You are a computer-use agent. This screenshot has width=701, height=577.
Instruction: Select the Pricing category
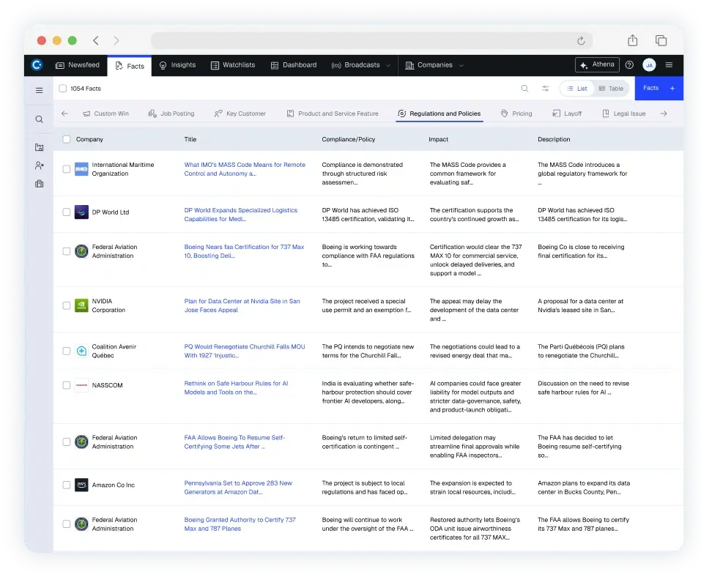pyautogui.click(x=516, y=113)
